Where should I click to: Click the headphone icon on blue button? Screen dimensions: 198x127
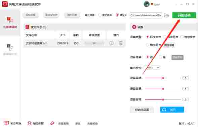(x=164, y=110)
